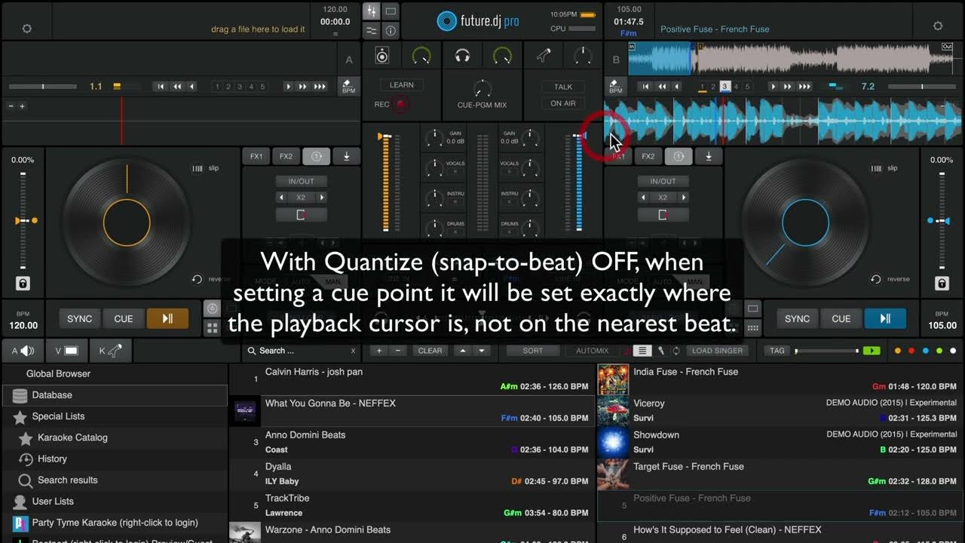Open deck B settings gear

click(938, 26)
